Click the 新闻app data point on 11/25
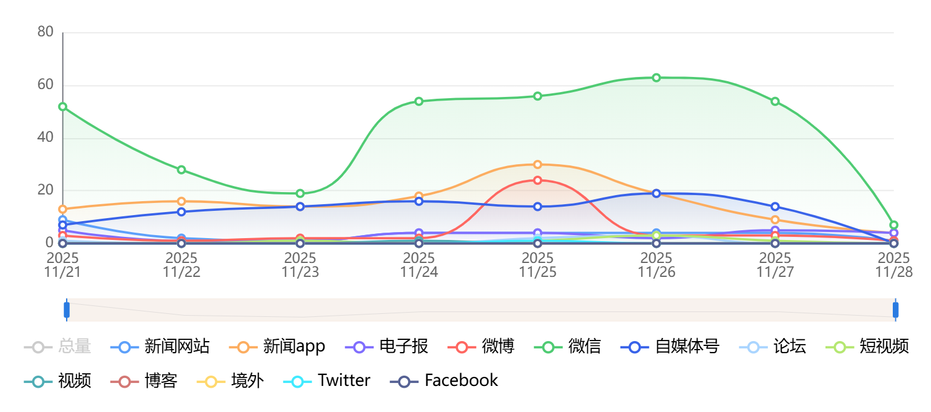931x412 pixels. point(537,164)
